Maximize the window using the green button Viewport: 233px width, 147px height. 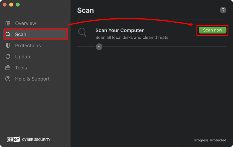point(18,5)
